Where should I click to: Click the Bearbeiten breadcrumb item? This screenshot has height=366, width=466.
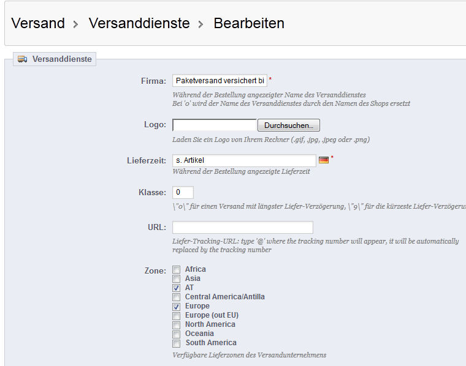[249, 23]
